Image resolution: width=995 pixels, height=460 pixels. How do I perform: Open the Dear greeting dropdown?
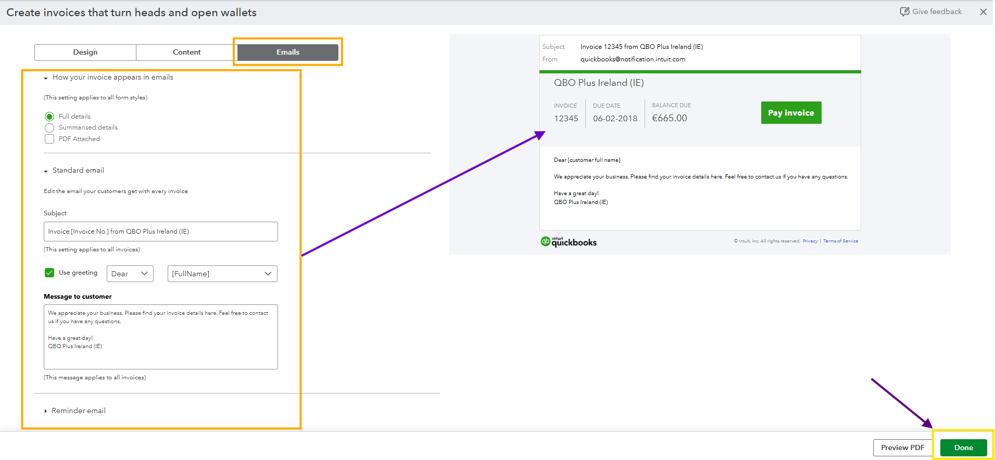coord(130,274)
